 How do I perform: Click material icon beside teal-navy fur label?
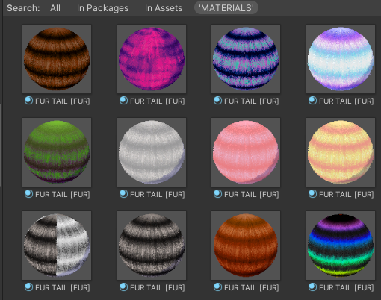tap(217, 101)
